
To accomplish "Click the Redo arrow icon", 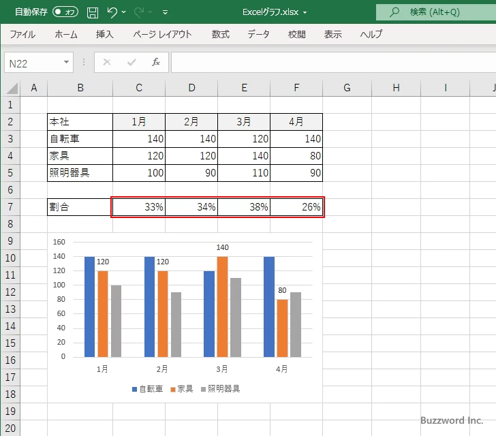I will (139, 12).
